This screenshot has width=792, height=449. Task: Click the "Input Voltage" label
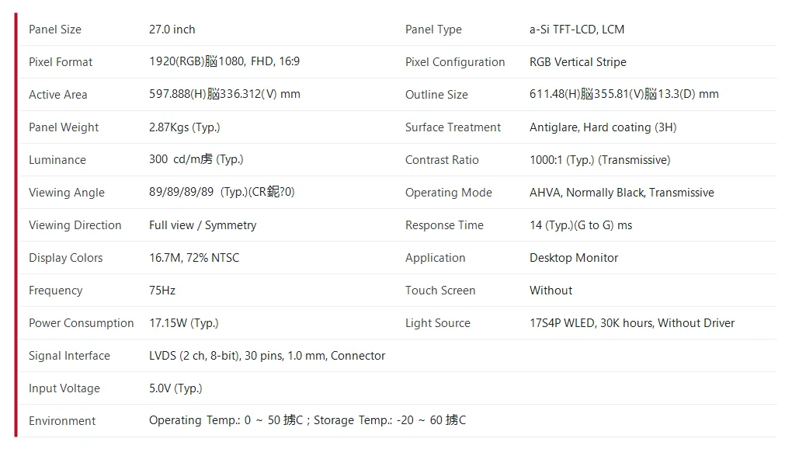click(64, 388)
